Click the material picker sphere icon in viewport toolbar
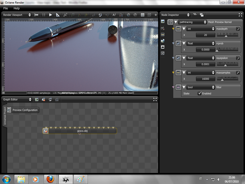Viewport: 245px width, 184px height. pos(100,15)
